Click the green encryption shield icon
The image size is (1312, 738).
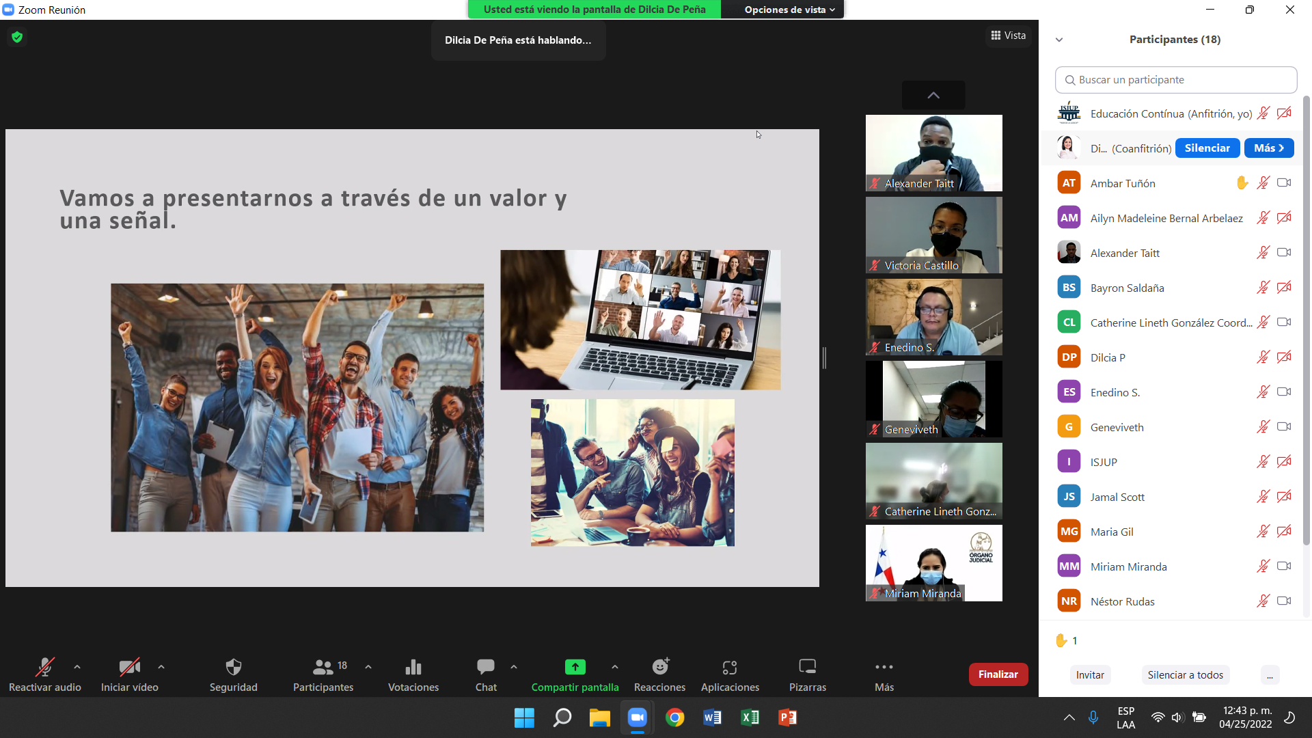[17, 37]
